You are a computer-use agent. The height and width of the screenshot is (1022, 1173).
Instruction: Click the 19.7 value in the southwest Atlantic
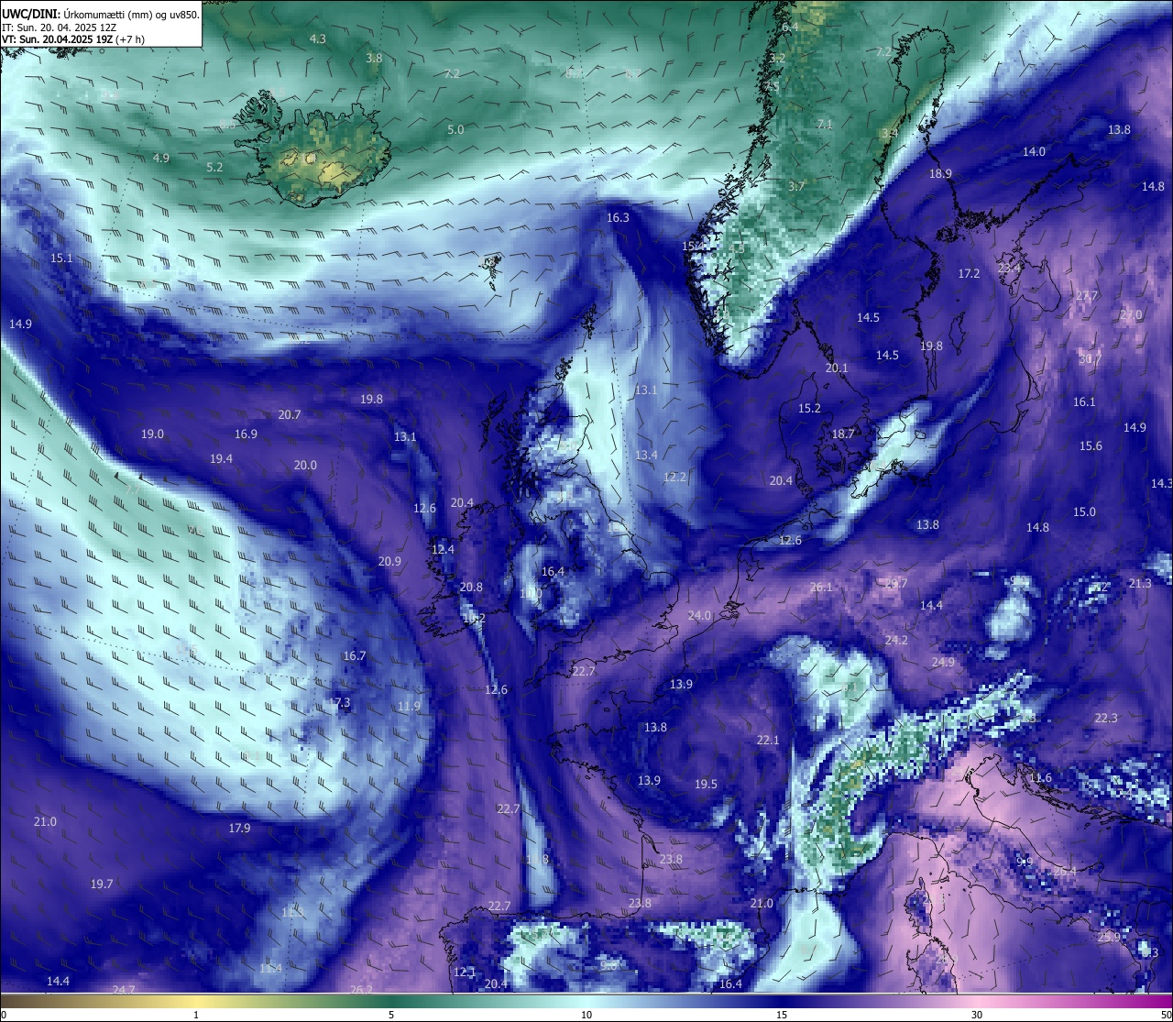[102, 885]
